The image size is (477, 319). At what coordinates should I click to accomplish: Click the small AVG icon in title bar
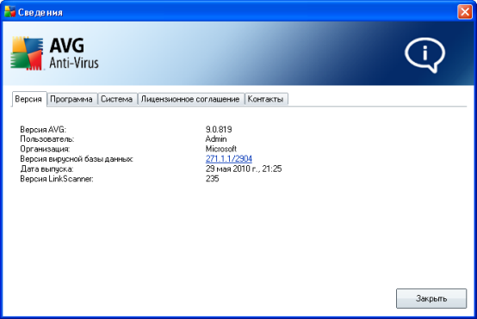(x=9, y=11)
